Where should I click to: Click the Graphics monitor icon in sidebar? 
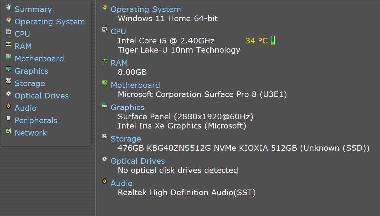[x=9, y=70]
